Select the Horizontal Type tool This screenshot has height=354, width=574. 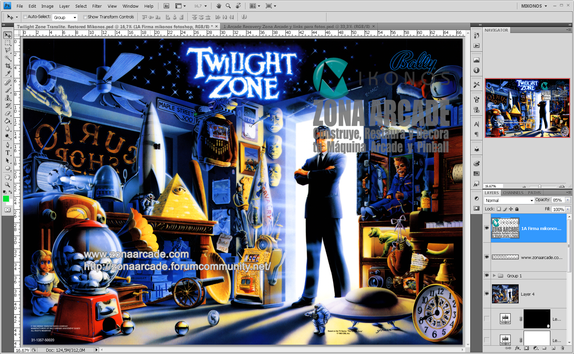coord(8,153)
